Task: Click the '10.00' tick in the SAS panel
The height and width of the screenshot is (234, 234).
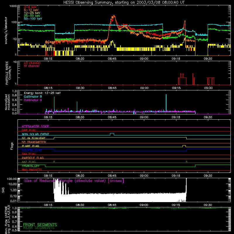Action: (13, 184)
